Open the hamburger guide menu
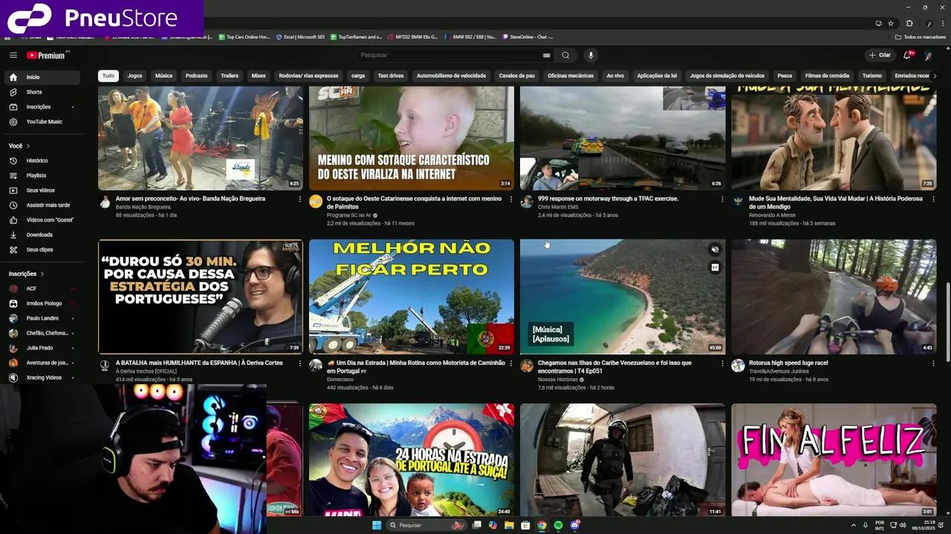The width and height of the screenshot is (951, 534). [13, 55]
